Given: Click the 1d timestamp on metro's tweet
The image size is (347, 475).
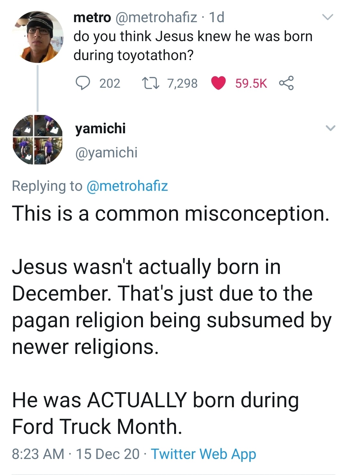Looking at the screenshot, I should click(217, 17).
